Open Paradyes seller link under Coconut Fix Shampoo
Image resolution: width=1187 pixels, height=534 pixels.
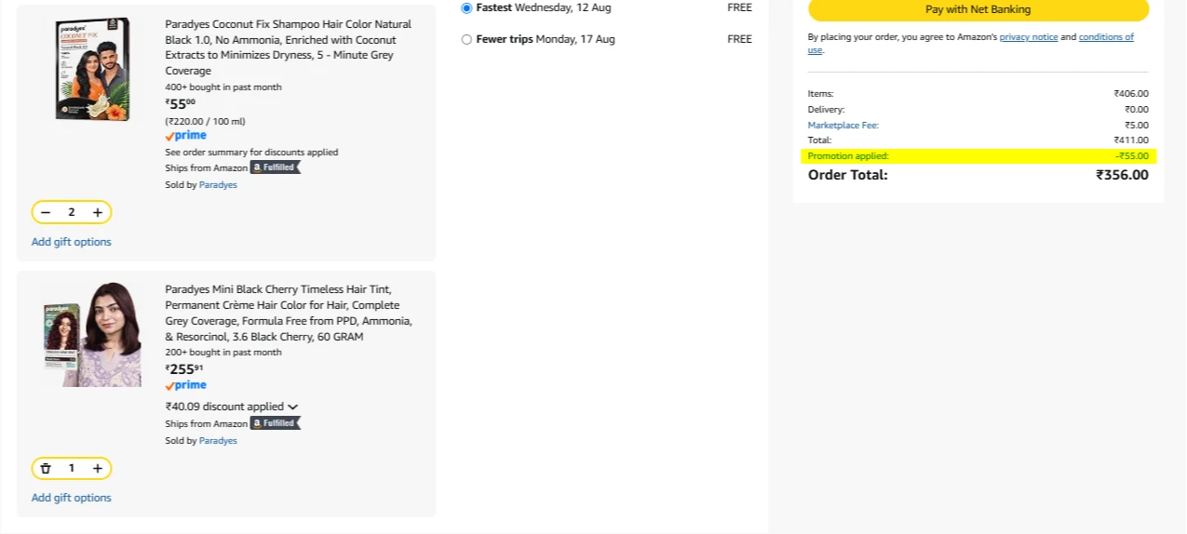point(218,185)
